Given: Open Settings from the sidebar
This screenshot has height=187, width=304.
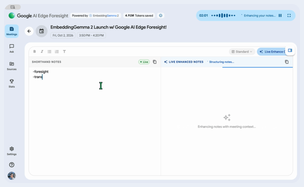Looking at the screenshot, I should pyautogui.click(x=12, y=151).
